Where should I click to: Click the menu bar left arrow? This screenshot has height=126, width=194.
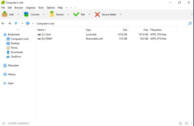point(67,8)
